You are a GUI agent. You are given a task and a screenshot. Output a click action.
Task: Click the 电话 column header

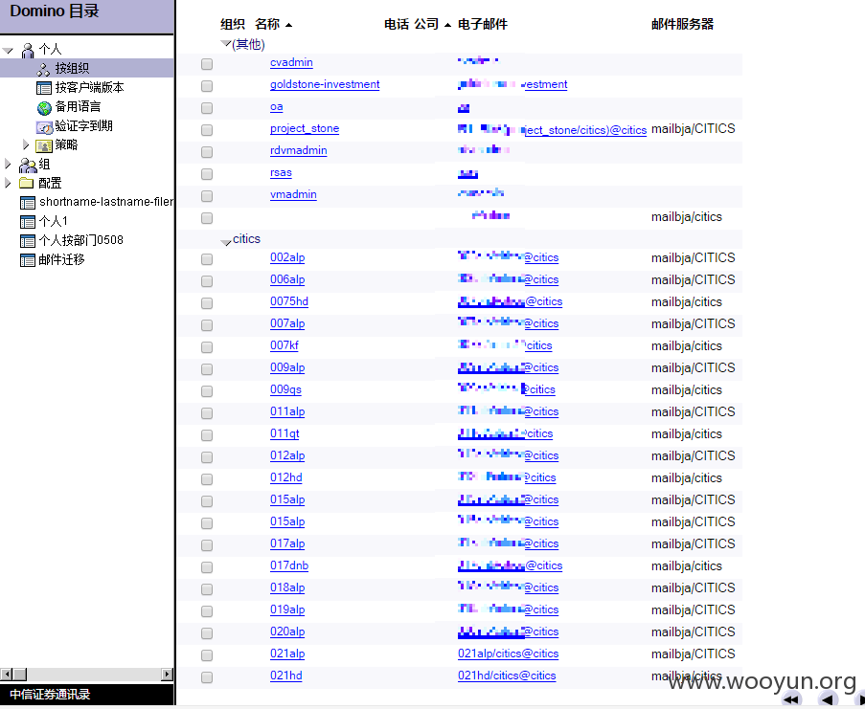pos(397,24)
